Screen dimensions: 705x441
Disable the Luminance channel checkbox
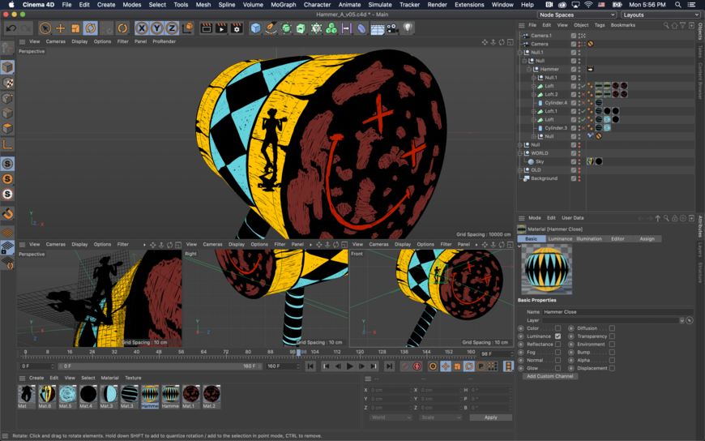coord(558,336)
